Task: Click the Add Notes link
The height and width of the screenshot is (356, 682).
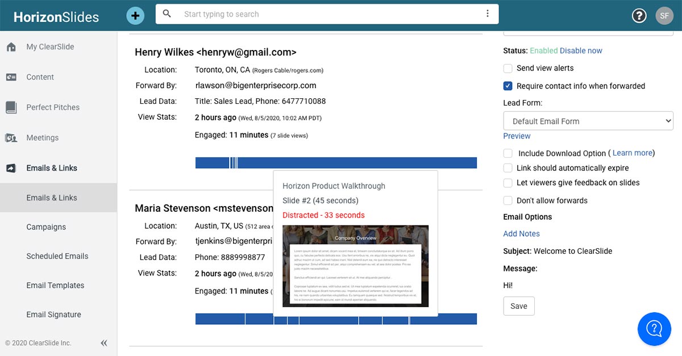Action: [521, 234]
